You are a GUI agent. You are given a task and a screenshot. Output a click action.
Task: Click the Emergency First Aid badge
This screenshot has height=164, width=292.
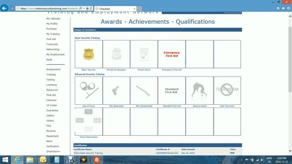tap(172, 54)
